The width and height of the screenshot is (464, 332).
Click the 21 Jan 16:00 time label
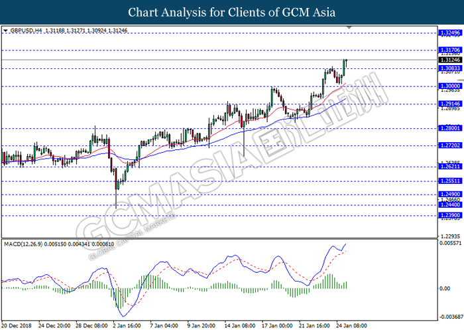tap(314, 325)
